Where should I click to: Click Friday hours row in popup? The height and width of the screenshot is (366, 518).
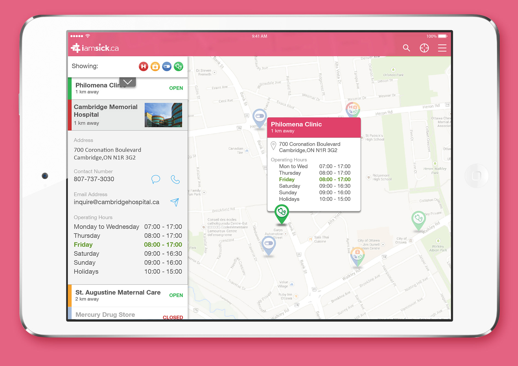coord(315,179)
